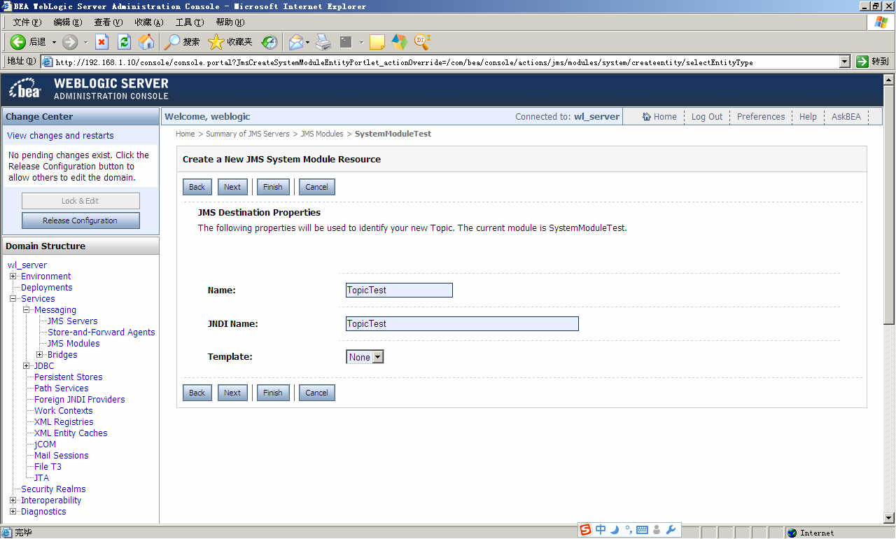Open the AskBEA link
Image resolution: width=896 pixels, height=539 pixels.
pos(846,117)
